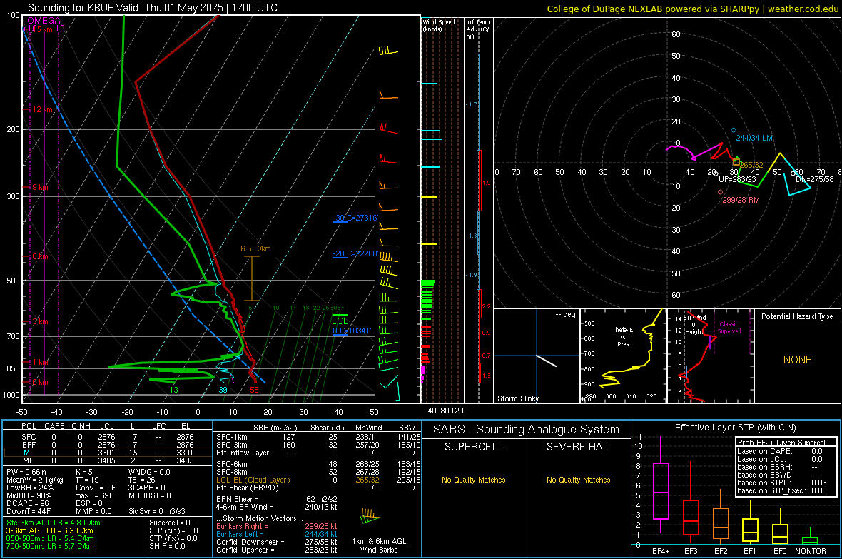The width and height of the screenshot is (842, 559).
Task: Click the 6 km height marker label
Action: pos(40,256)
